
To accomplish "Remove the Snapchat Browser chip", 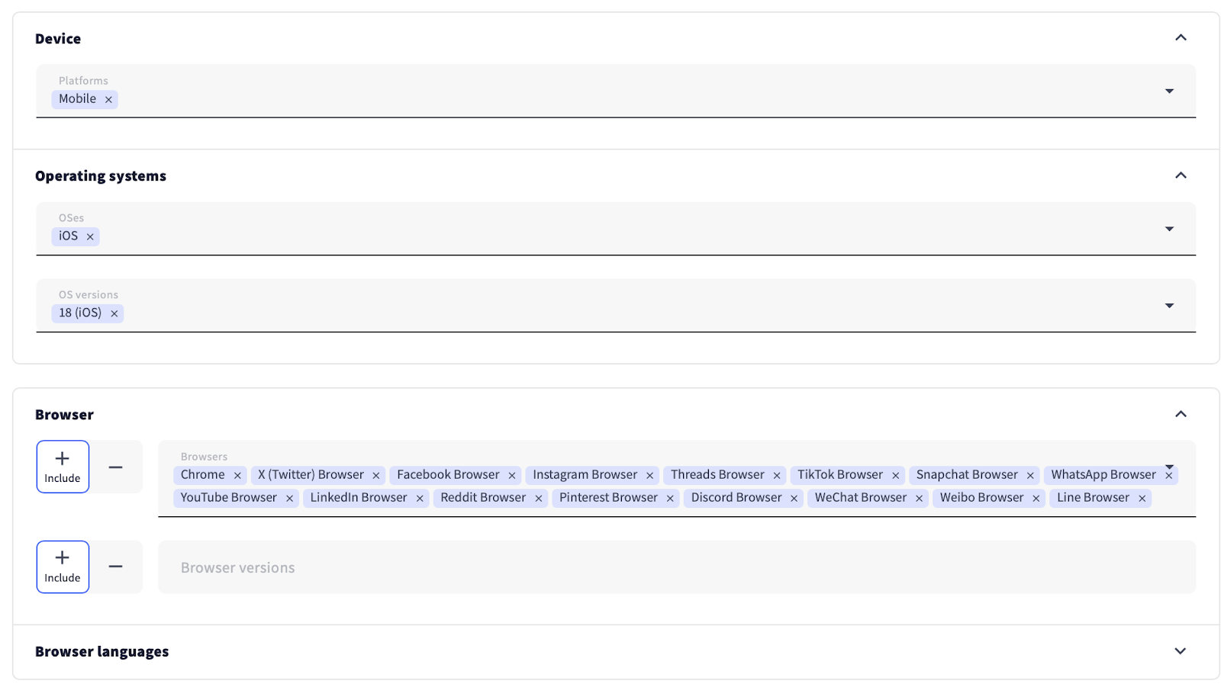I will point(1030,476).
